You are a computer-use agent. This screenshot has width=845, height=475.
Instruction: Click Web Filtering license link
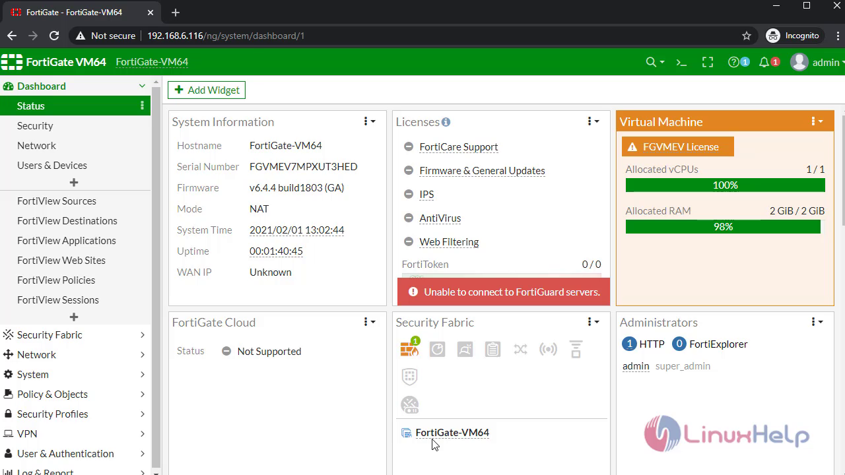449,241
